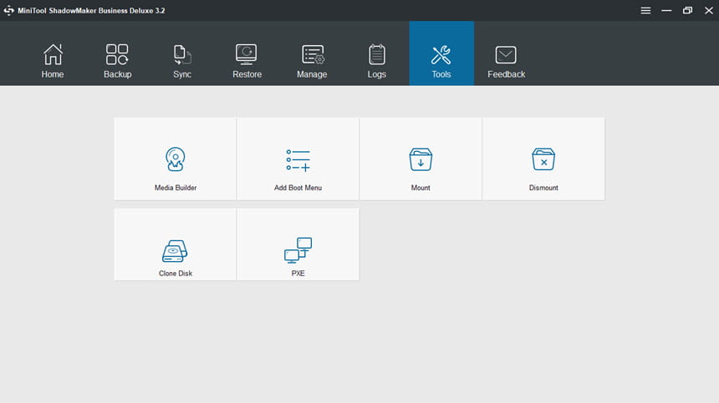
Task: Launch the Dismount tool
Action: click(543, 159)
